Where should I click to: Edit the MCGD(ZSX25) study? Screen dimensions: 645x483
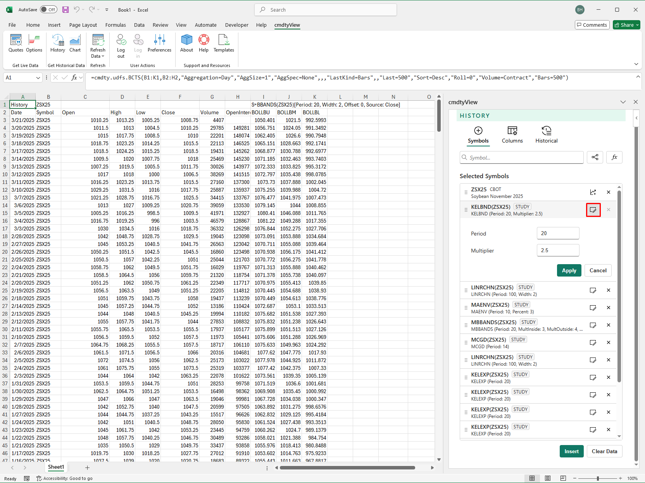tap(593, 342)
